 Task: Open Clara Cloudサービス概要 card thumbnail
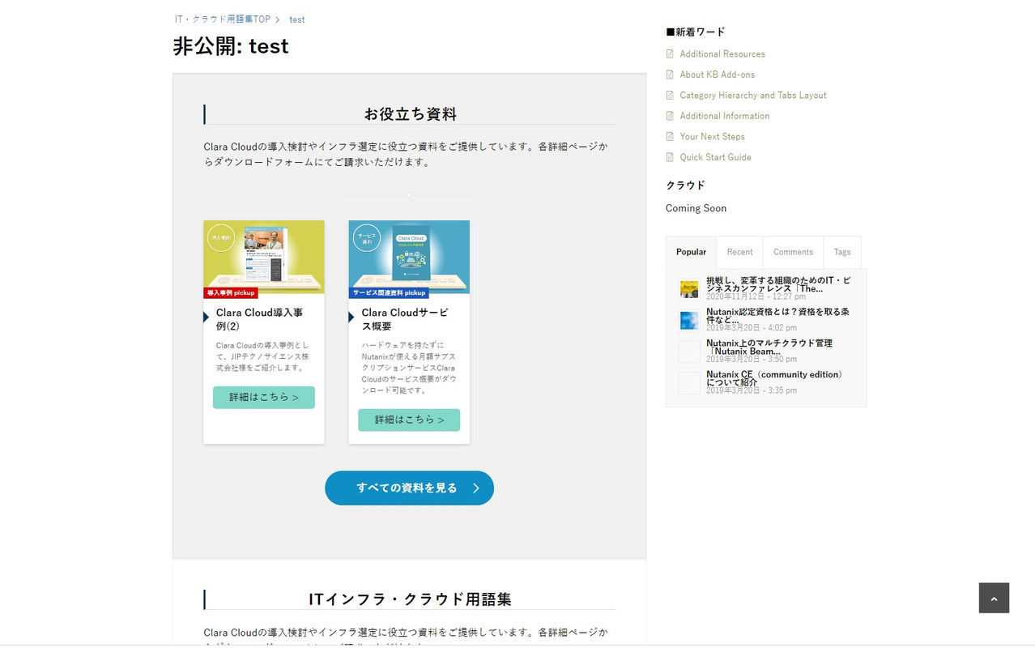pyautogui.click(x=409, y=257)
